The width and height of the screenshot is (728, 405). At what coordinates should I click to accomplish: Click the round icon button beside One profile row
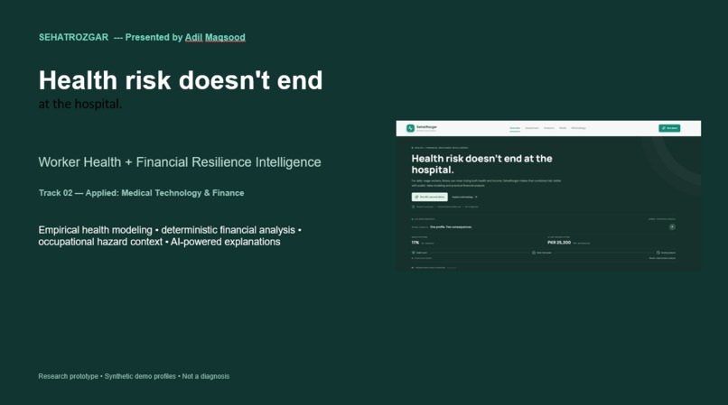click(672, 227)
